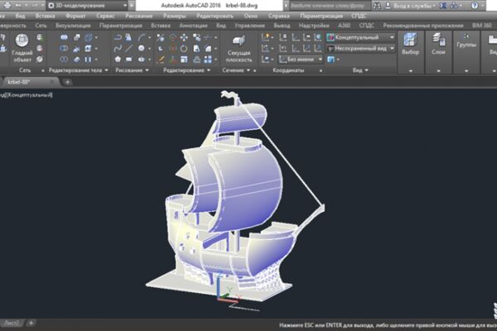Click the help question mark icon

point(475,6)
